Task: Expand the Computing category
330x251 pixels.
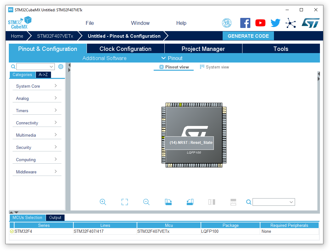Action: [x=37, y=160]
